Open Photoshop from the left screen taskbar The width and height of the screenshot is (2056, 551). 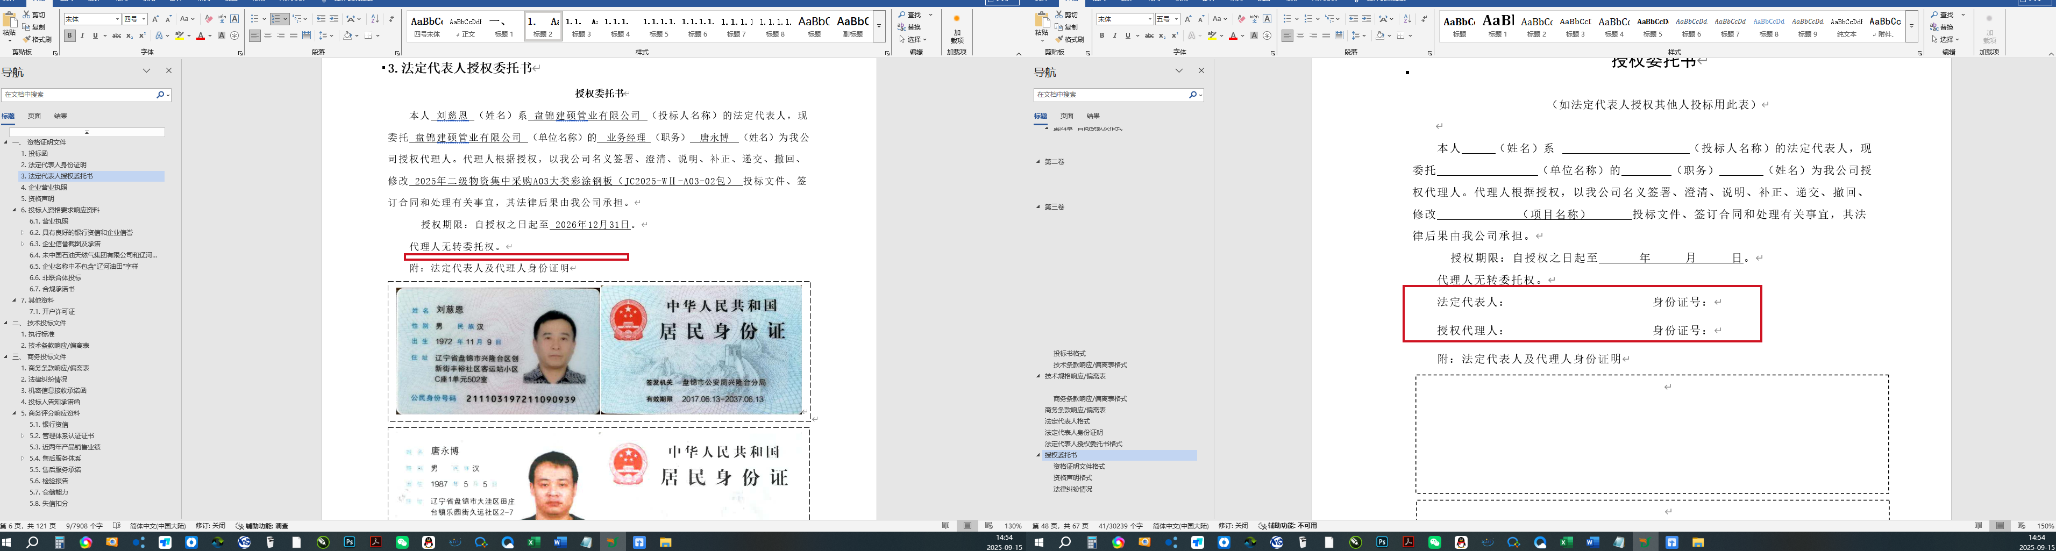pos(350,542)
